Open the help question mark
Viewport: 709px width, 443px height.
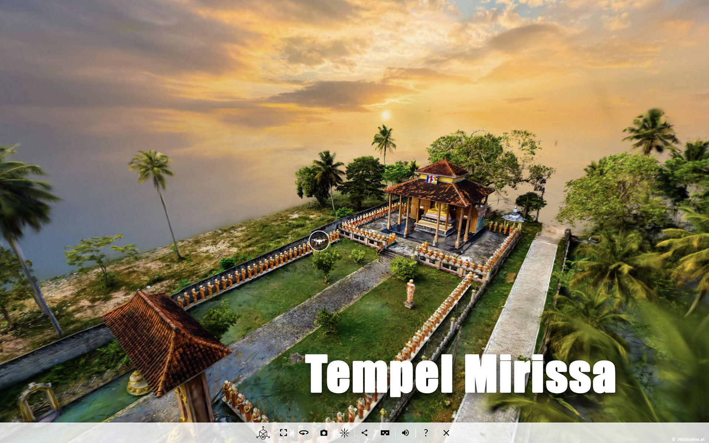coord(426,433)
